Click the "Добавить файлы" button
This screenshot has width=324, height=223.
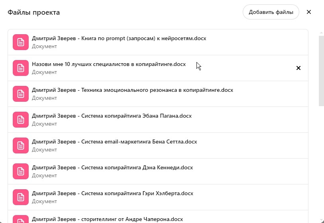271,12
